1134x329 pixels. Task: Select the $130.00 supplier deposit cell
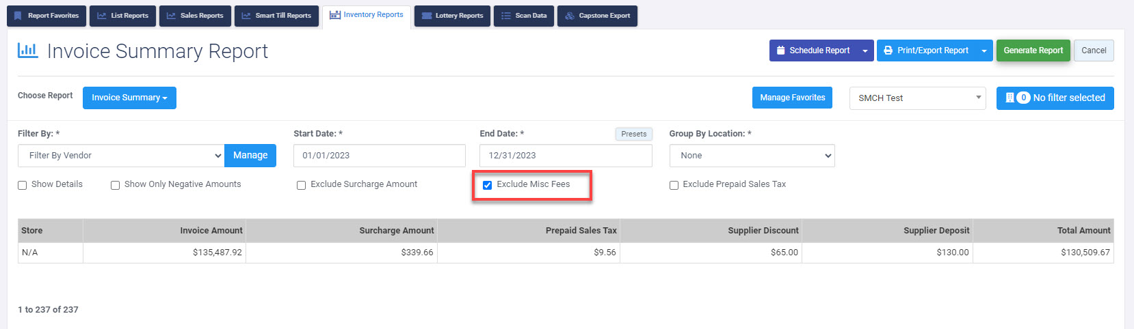887,253
